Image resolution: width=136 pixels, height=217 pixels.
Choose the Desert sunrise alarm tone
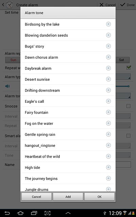(x=68, y=79)
